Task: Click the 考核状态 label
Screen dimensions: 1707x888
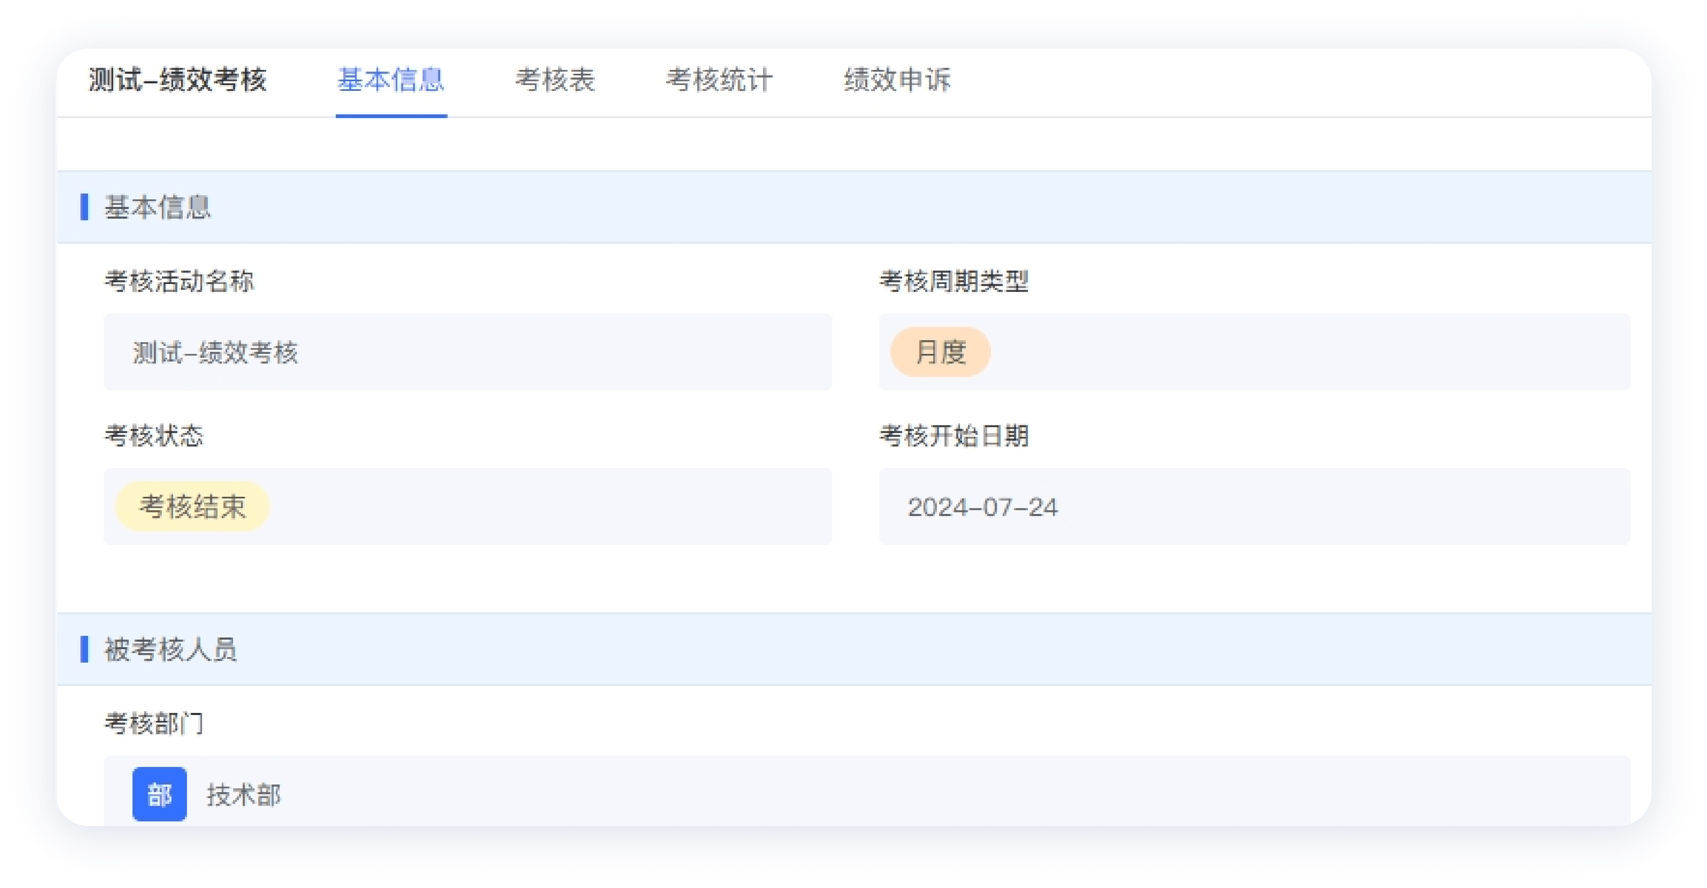Action: click(154, 436)
